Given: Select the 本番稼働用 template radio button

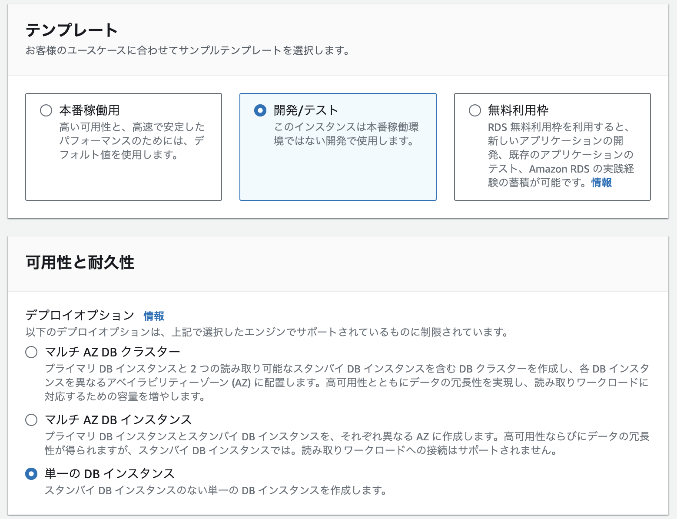Looking at the screenshot, I should click(46, 111).
